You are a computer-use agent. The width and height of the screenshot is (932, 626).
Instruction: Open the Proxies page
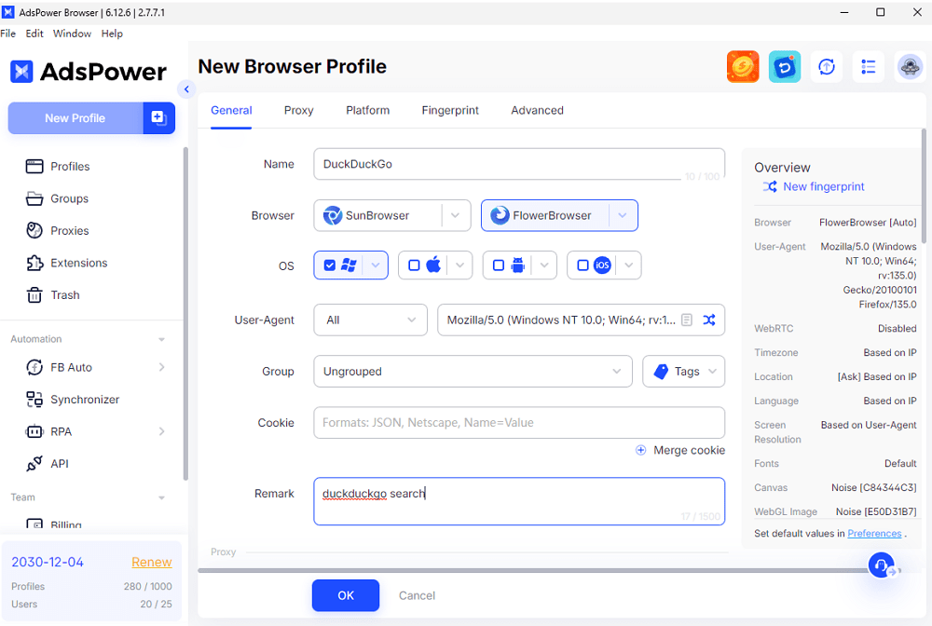(57, 230)
